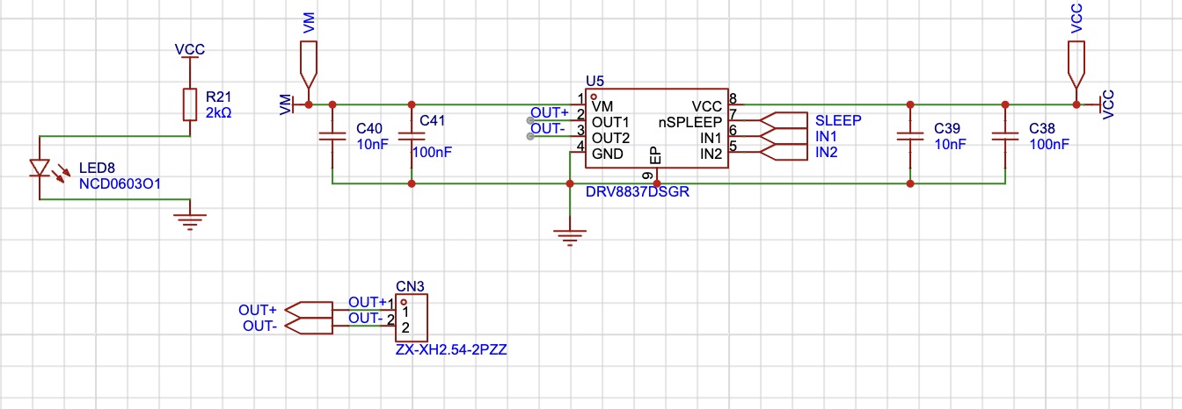Viewport: 1182px width, 409px height.
Task: Click the OUT+ net port beside CN3
Action: tap(310, 310)
